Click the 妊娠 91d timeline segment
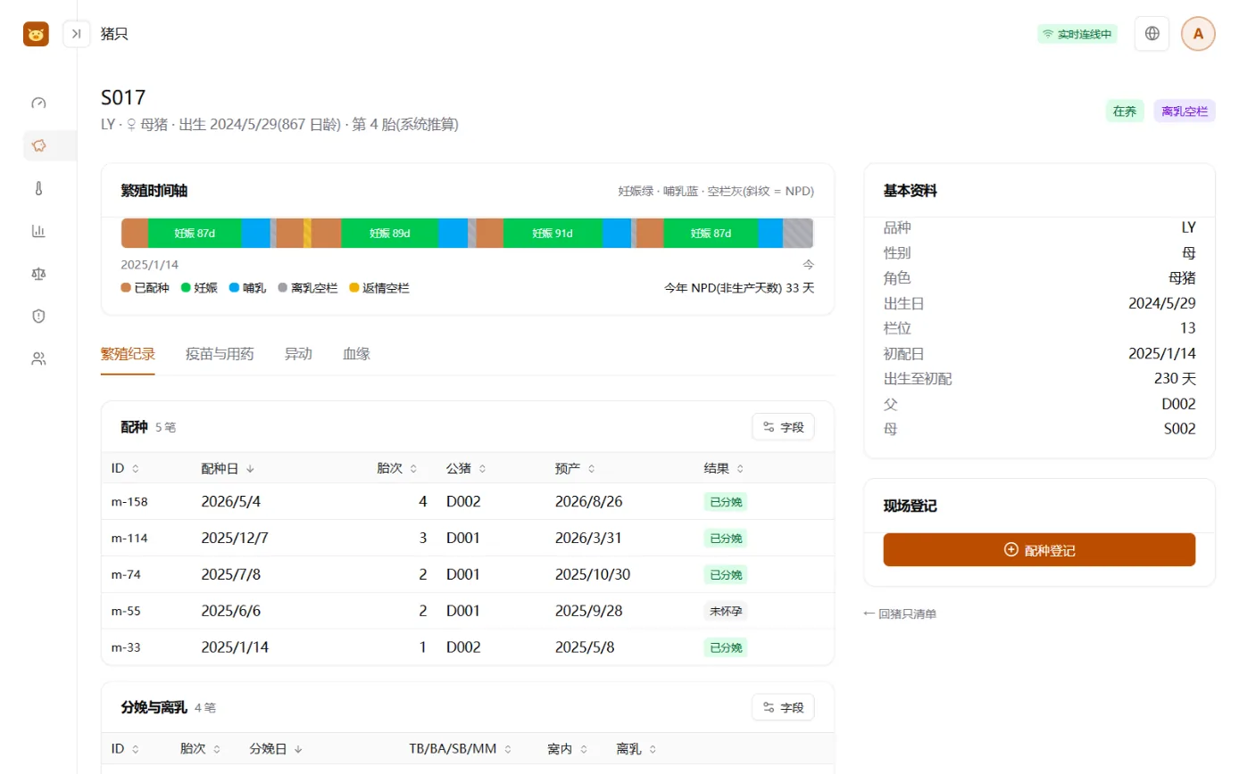The width and height of the screenshot is (1239, 774). click(x=553, y=234)
